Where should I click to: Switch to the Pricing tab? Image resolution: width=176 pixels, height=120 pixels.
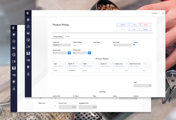tap(68, 37)
